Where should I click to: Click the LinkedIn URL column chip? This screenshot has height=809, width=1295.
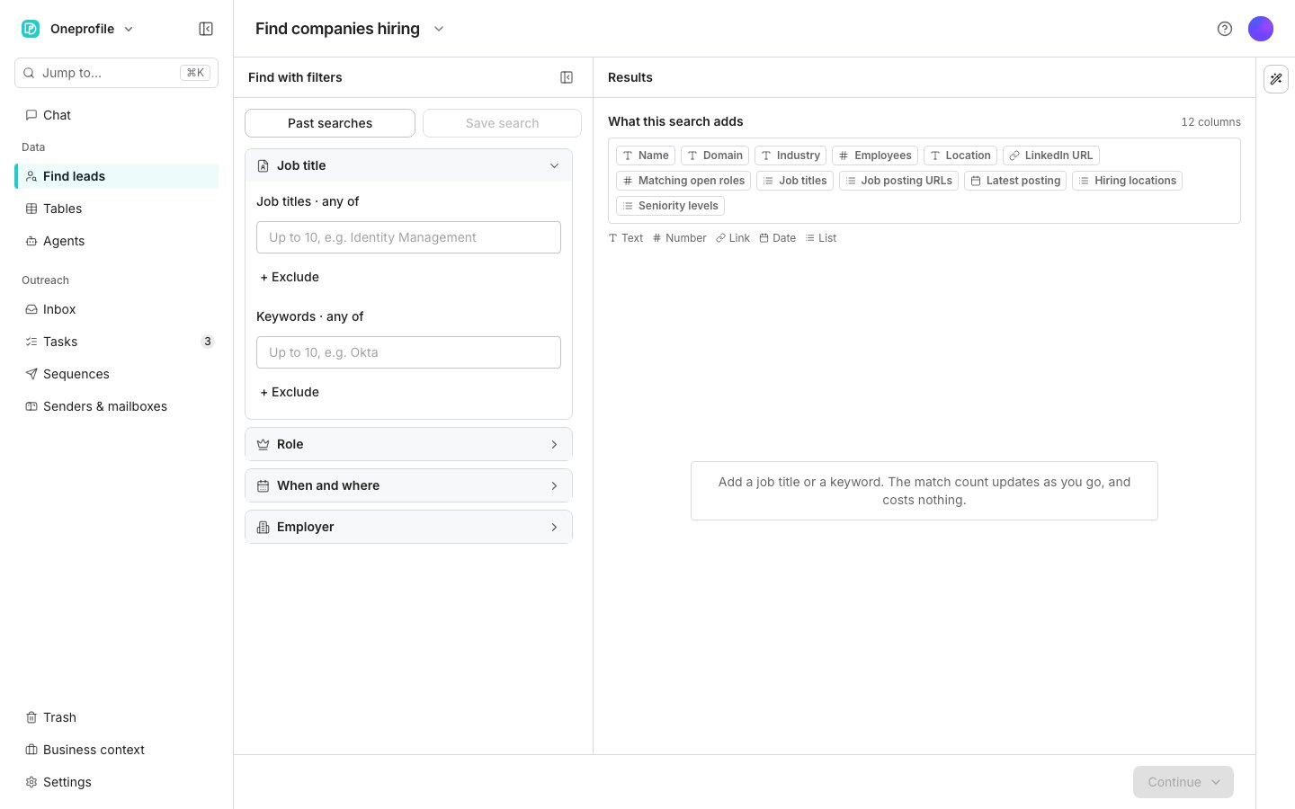point(1050,156)
